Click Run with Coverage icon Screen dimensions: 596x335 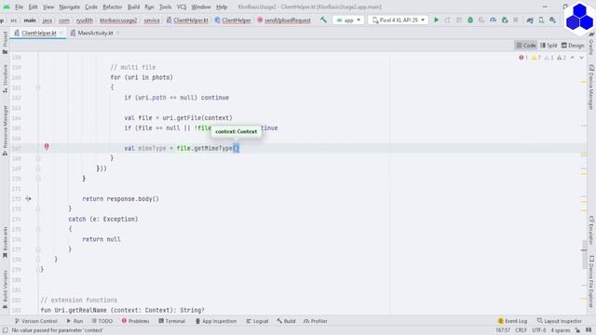tap(481, 20)
